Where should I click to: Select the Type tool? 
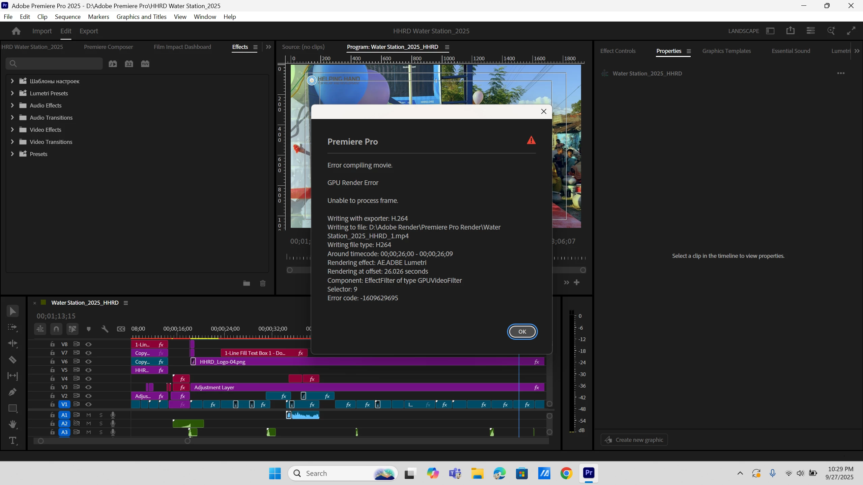click(x=12, y=441)
